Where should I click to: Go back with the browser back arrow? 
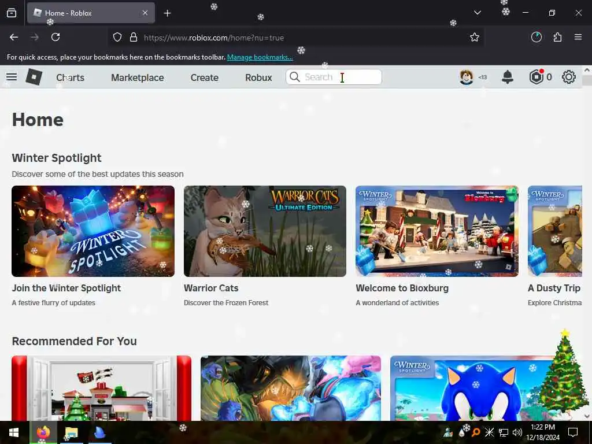tap(14, 37)
